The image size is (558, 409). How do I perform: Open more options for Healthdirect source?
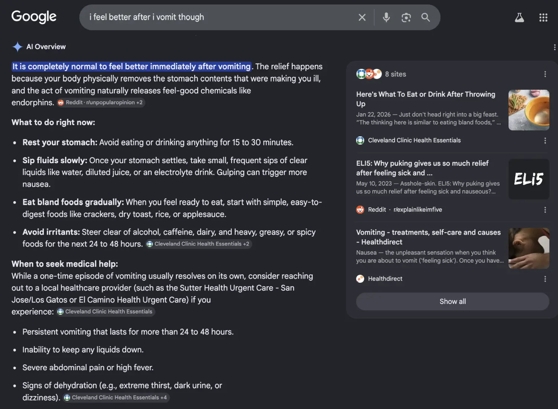point(545,279)
